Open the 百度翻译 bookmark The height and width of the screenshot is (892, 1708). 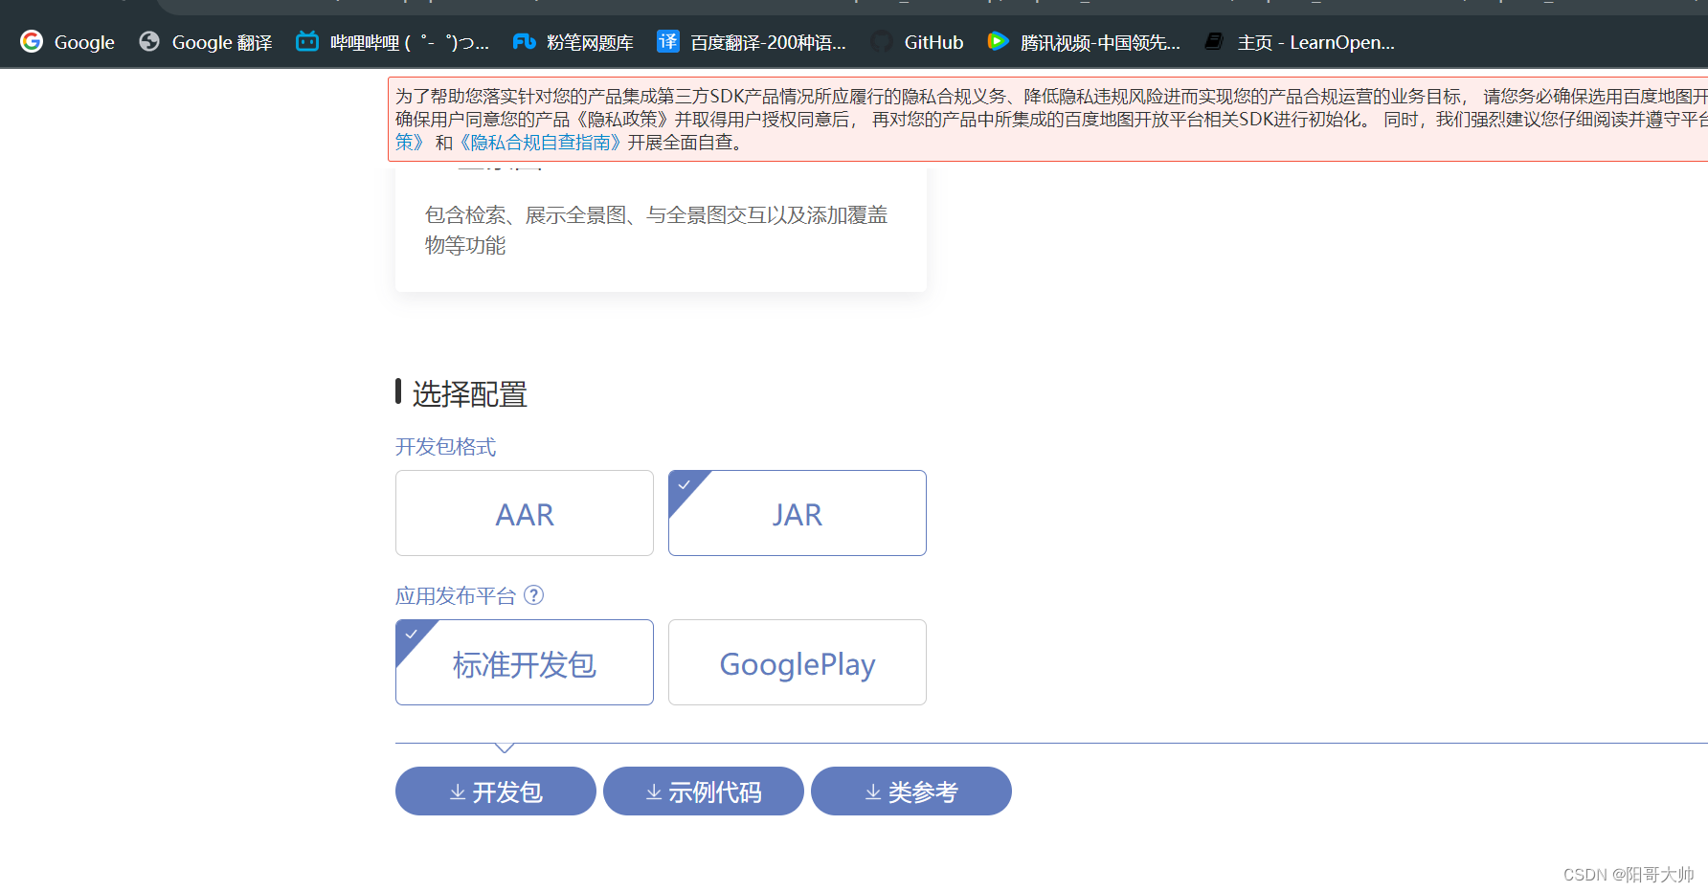tap(751, 42)
